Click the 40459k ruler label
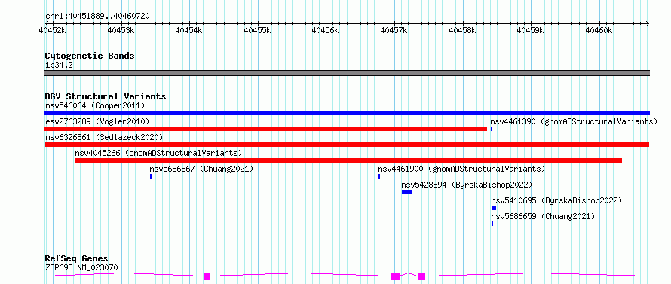671x284 pixels. point(531,30)
